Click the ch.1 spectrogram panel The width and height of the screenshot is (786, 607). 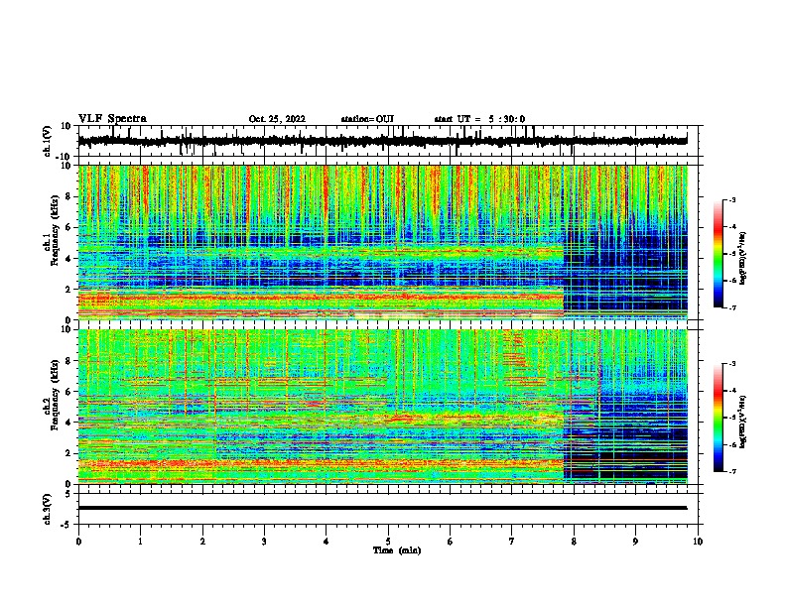click(382, 242)
